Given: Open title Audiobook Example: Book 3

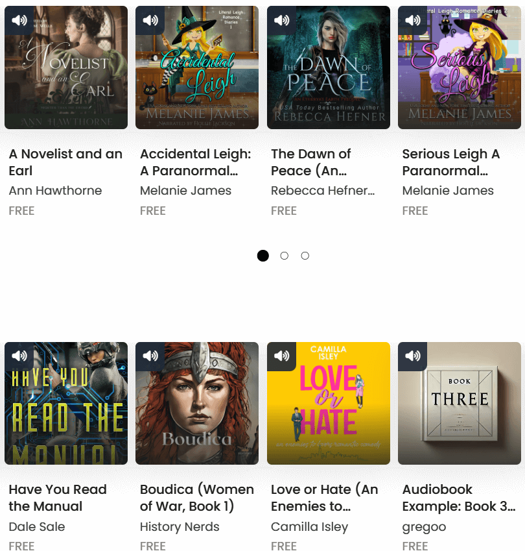Looking at the screenshot, I should pyautogui.click(x=459, y=498).
